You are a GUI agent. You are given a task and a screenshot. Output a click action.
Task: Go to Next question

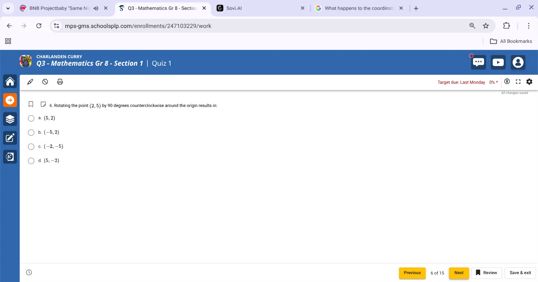pyautogui.click(x=459, y=273)
